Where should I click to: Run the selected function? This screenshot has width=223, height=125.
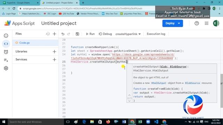[90, 34]
